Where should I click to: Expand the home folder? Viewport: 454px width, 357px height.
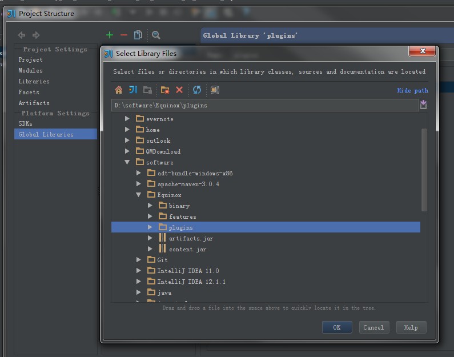pyautogui.click(x=127, y=130)
